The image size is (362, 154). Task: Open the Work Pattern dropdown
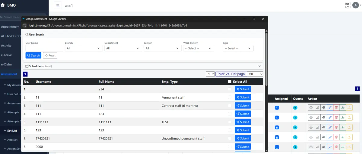pyautogui.click(x=198, y=48)
